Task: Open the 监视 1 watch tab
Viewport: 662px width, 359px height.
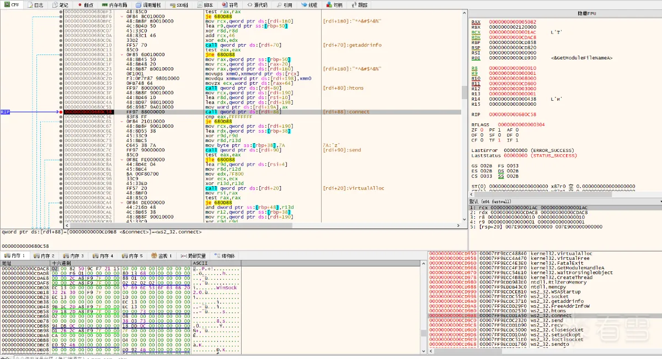Action: [162, 255]
